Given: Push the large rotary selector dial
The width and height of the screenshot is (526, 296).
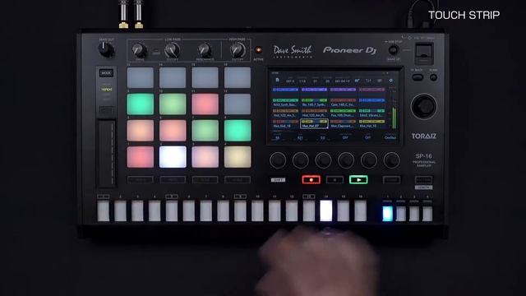Looking at the screenshot, I should (424, 106).
